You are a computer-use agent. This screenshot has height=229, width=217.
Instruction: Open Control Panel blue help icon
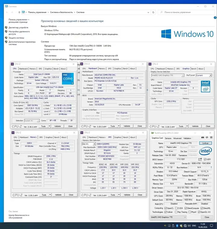[215, 18]
